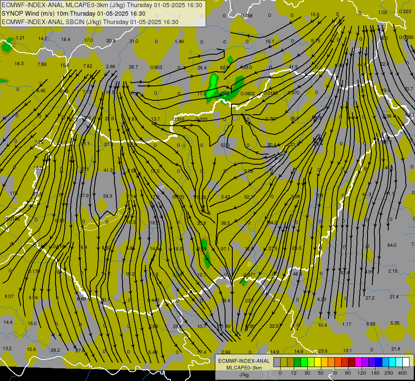Click the legend tick label 50
Viewport: 415px width, 381px height.
pos(320,373)
